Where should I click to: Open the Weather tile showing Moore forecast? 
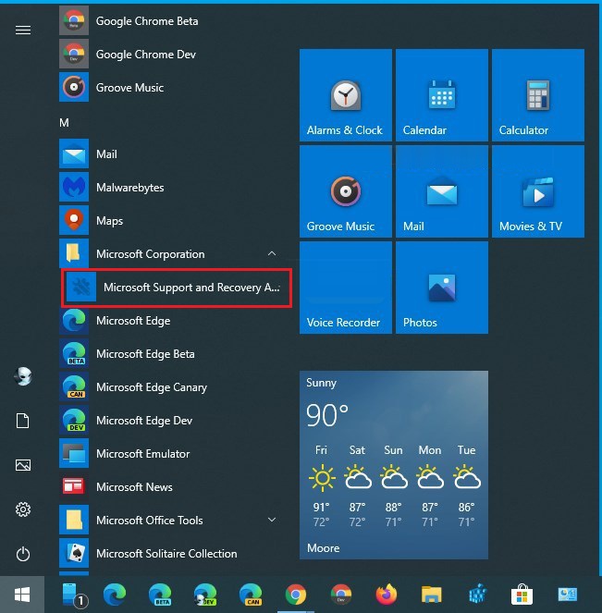coord(394,465)
